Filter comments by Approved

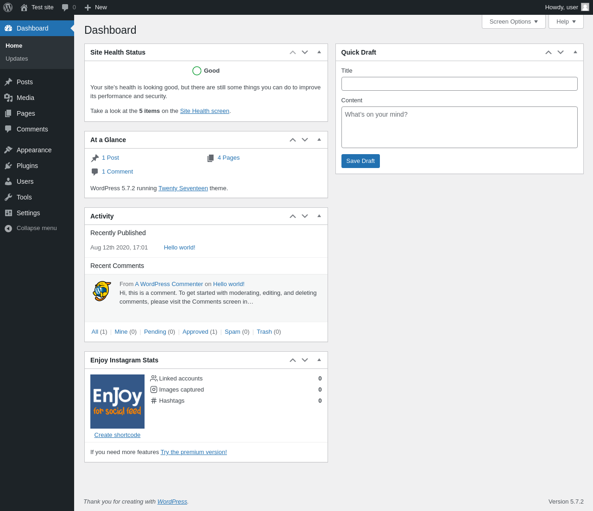195,332
